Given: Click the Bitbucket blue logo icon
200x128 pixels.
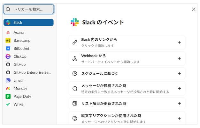Looking at the screenshot, I should (x=8, y=49).
